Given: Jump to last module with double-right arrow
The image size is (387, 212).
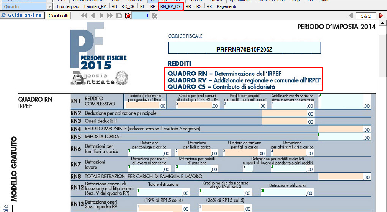Looking at the screenshot, I should (x=110, y=16).
